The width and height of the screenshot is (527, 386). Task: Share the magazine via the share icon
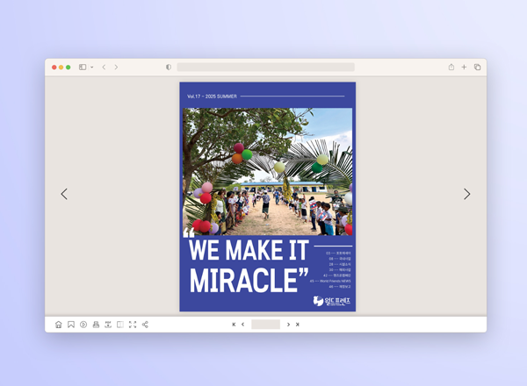(145, 325)
